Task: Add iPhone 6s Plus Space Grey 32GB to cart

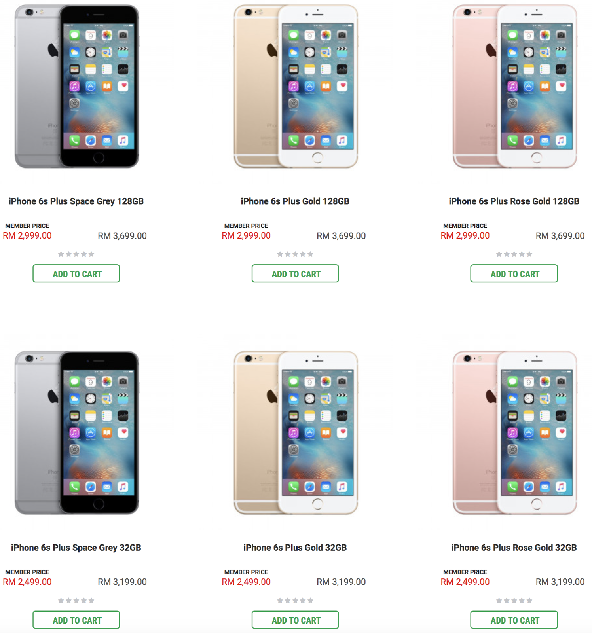Action: pyautogui.click(x=76, y=620)
